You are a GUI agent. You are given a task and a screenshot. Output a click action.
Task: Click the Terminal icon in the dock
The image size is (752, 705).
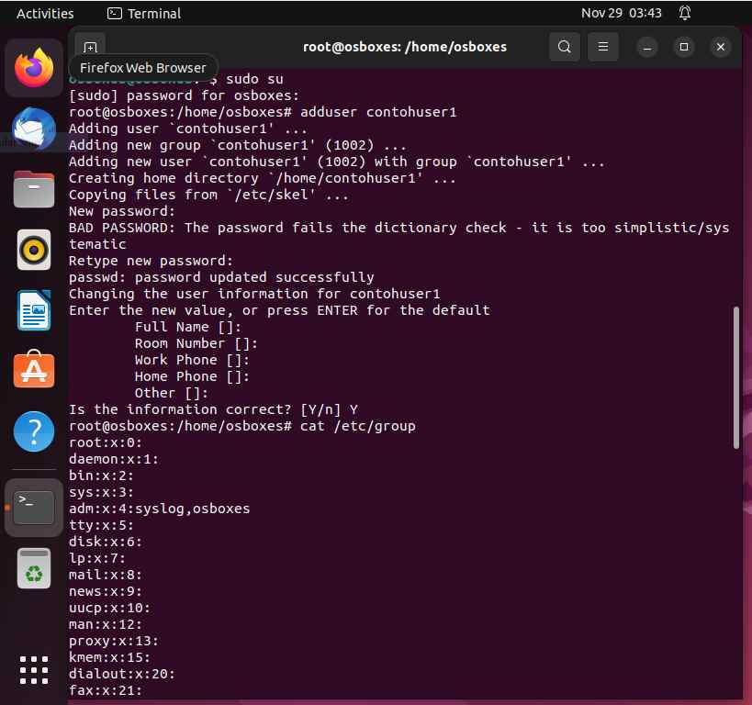[x=34, y=508]
